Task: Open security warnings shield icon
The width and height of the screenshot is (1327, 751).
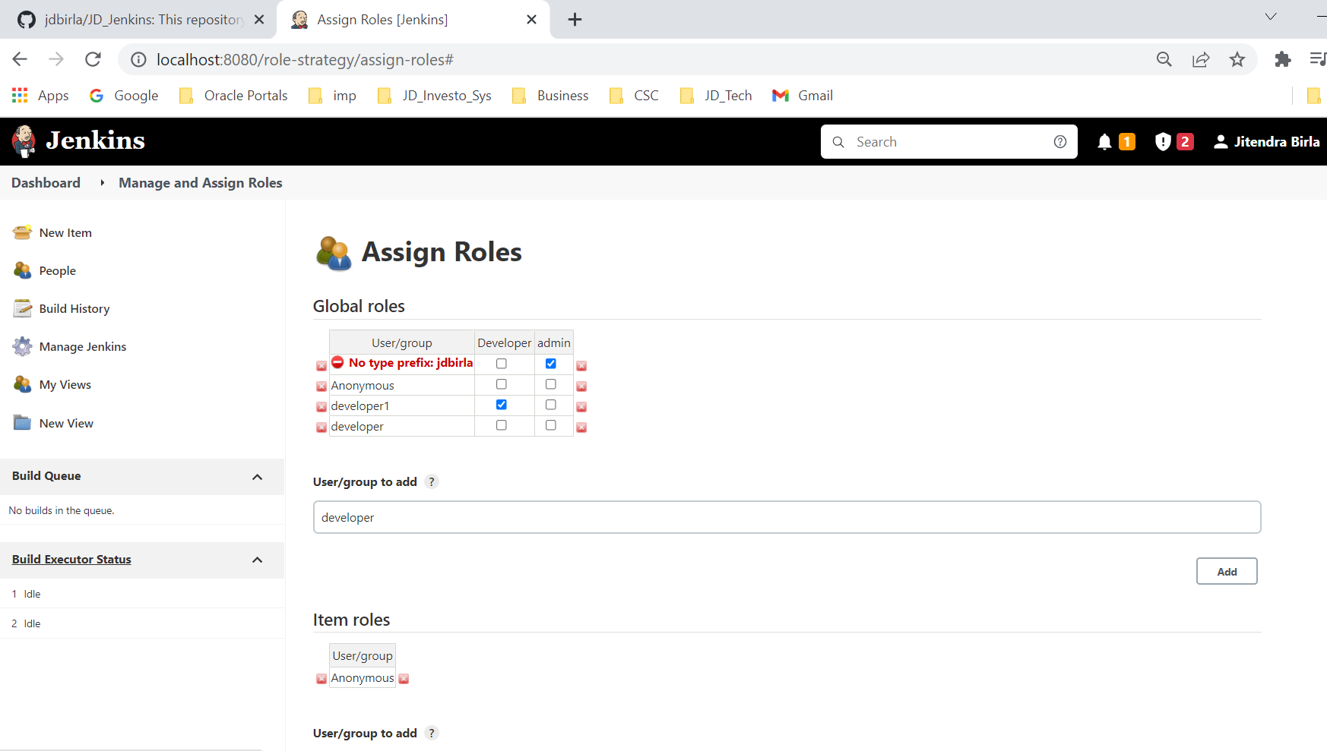Action: coord(1162,142)
